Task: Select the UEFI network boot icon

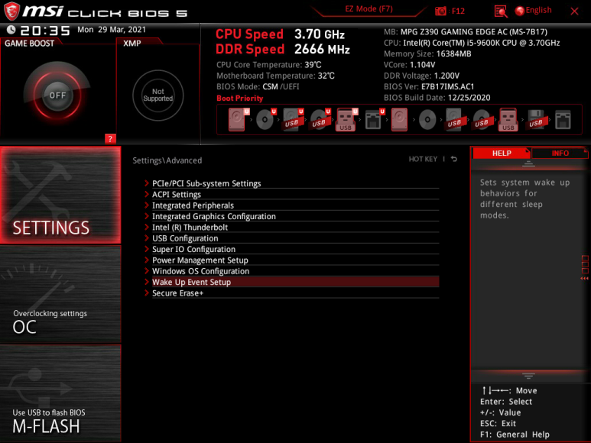Action: point(375,120)
